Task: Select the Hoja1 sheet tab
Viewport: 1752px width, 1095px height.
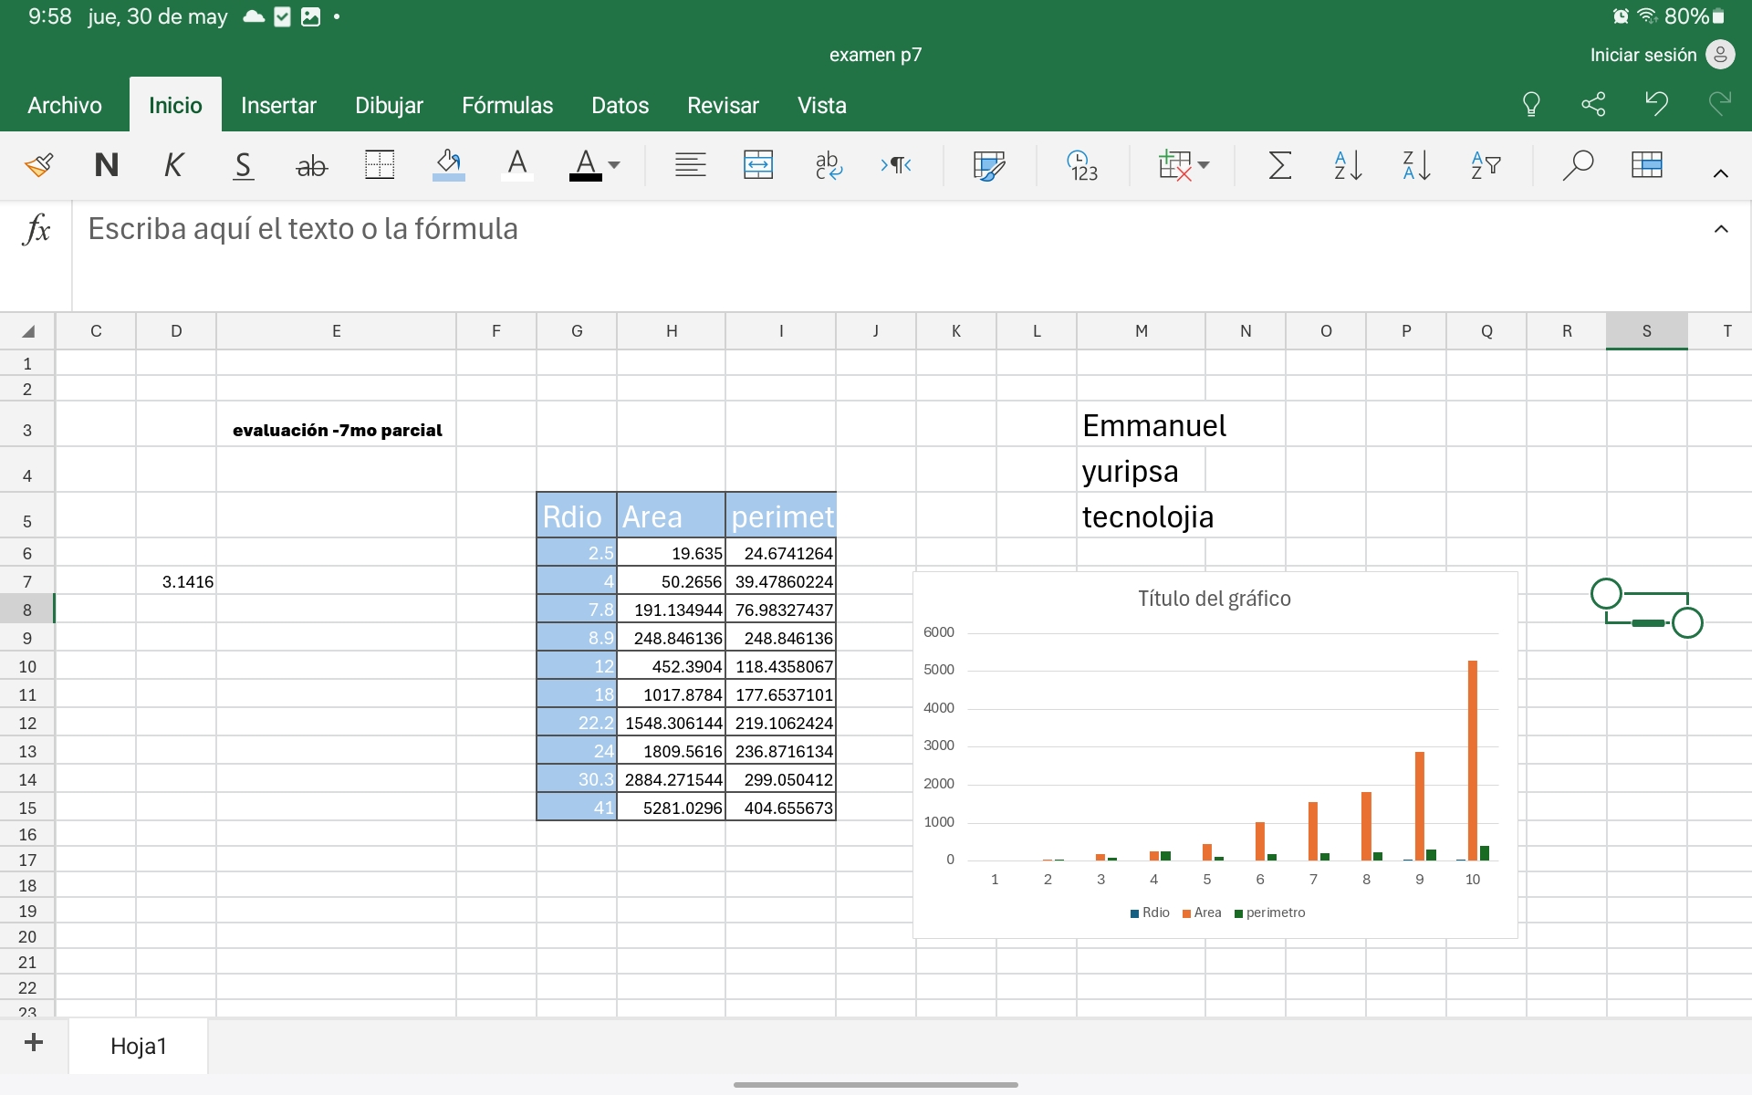Action: pos(139,1046)
